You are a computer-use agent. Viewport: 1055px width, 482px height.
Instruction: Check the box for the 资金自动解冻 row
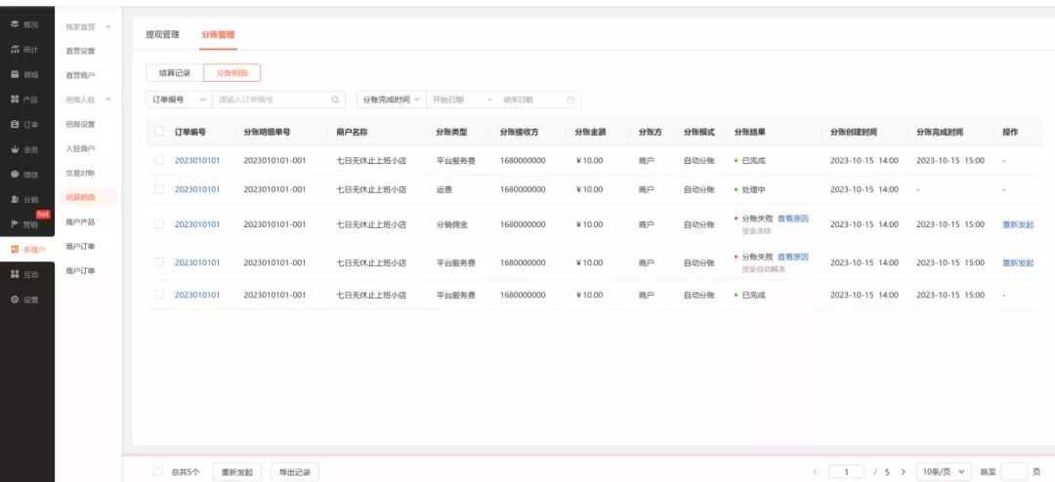159,262
